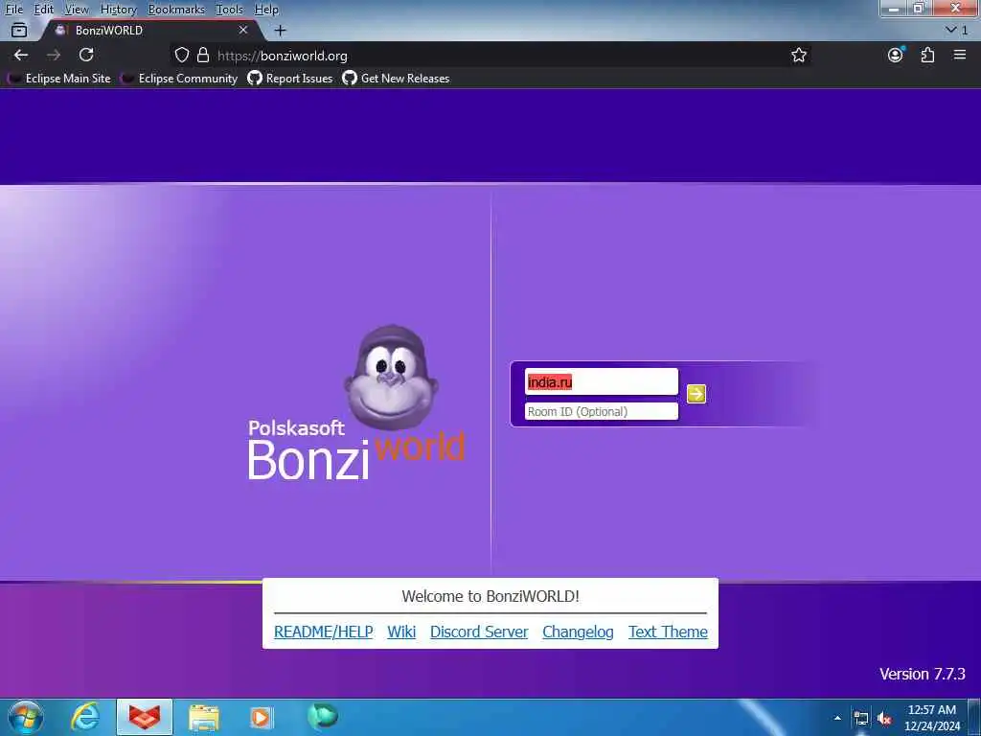Open the green round taskbar app icon
Image resolution: width=981 pixels, height=736 pixels.
pos(323,716)
